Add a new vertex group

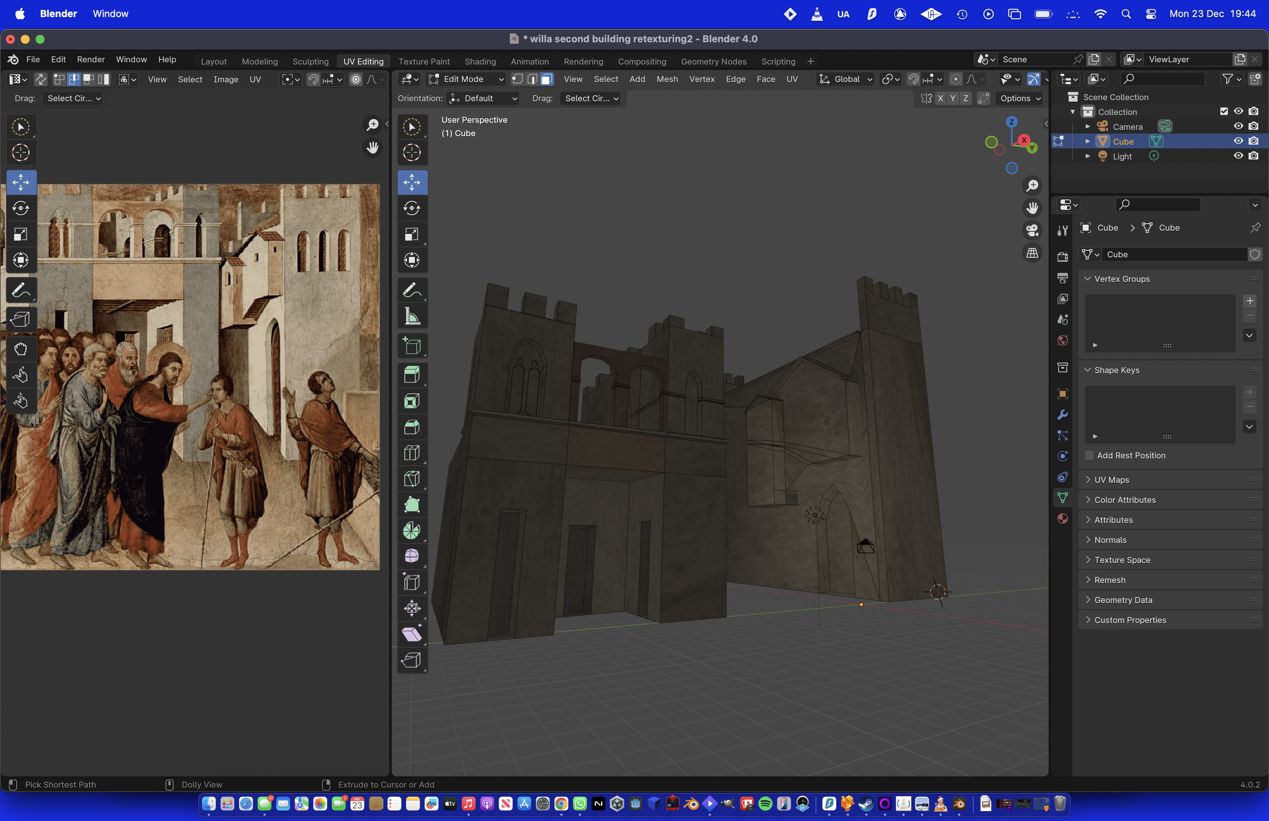1249,301
